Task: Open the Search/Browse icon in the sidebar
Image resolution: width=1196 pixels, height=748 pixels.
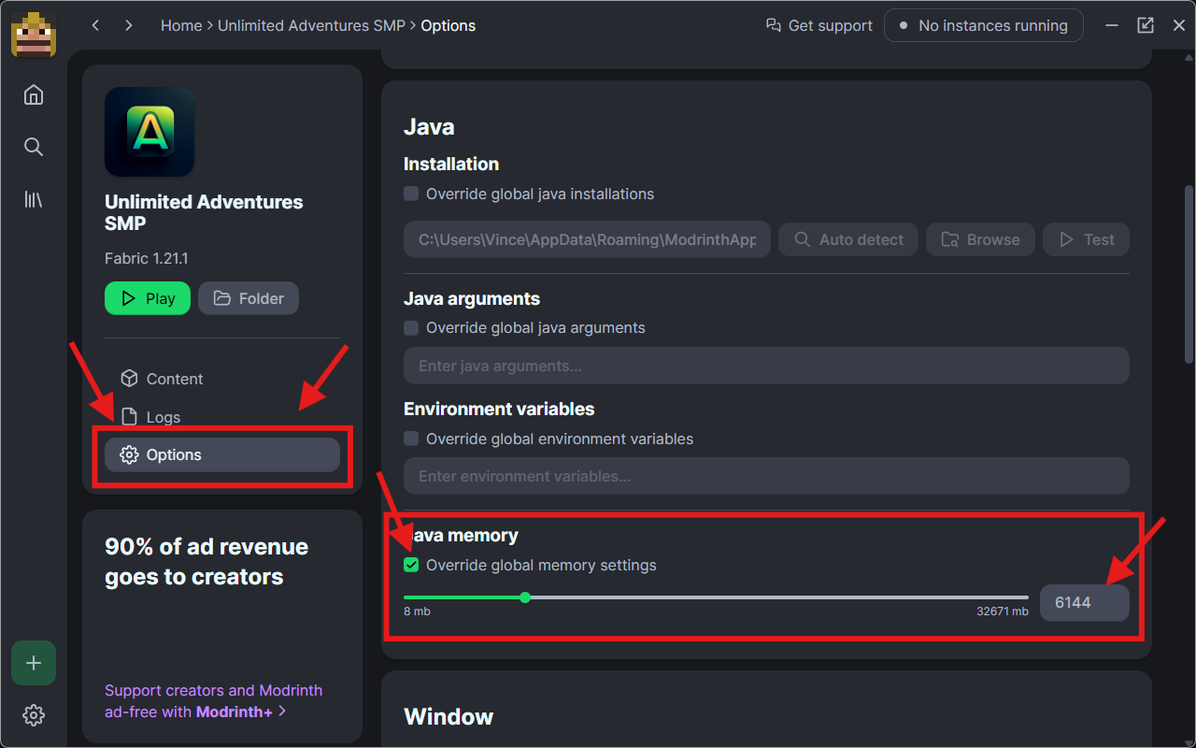Action: tap(34, 147)
